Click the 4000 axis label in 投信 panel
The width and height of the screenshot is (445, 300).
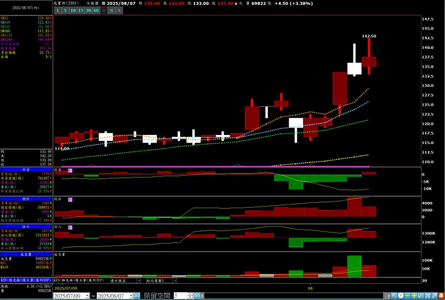[428, 203]
